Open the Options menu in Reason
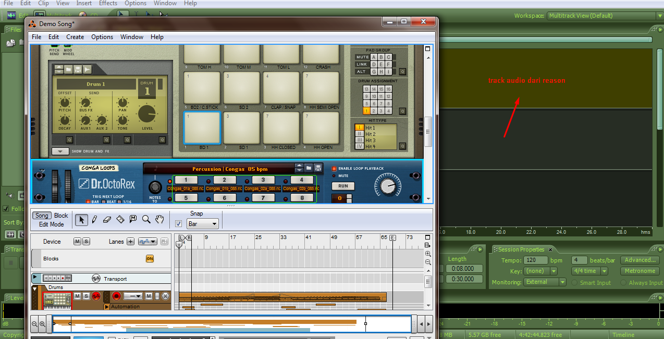This screenshot has height=339, width=664. [102, 37]
